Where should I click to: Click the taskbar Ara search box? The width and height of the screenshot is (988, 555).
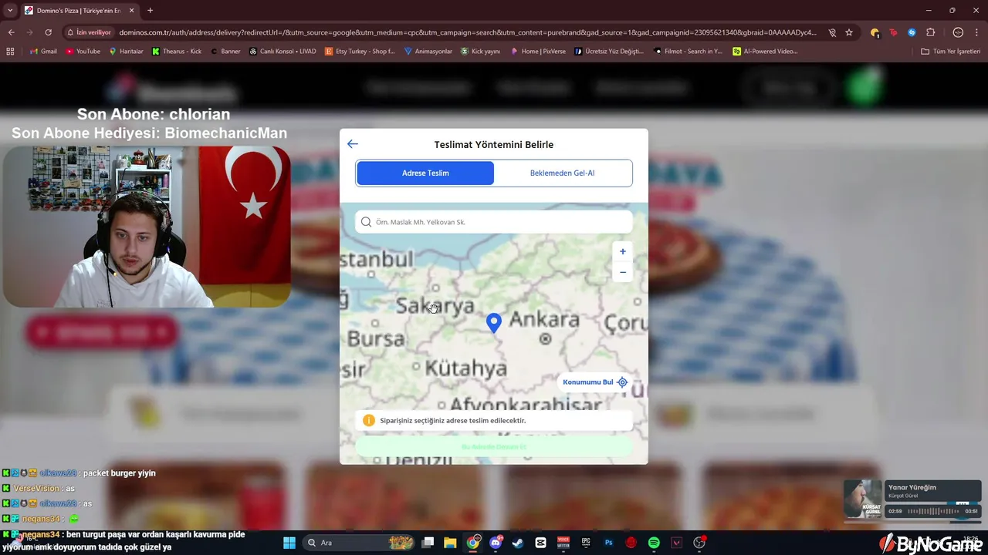(x=359, y=543)
